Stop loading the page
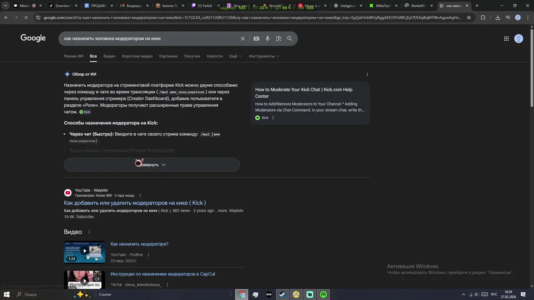This screenshot has height=300, width=534. click(x=26, y=17)
